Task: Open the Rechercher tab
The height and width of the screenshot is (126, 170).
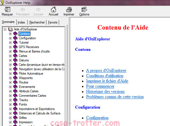Action: [x=37, y=22]
